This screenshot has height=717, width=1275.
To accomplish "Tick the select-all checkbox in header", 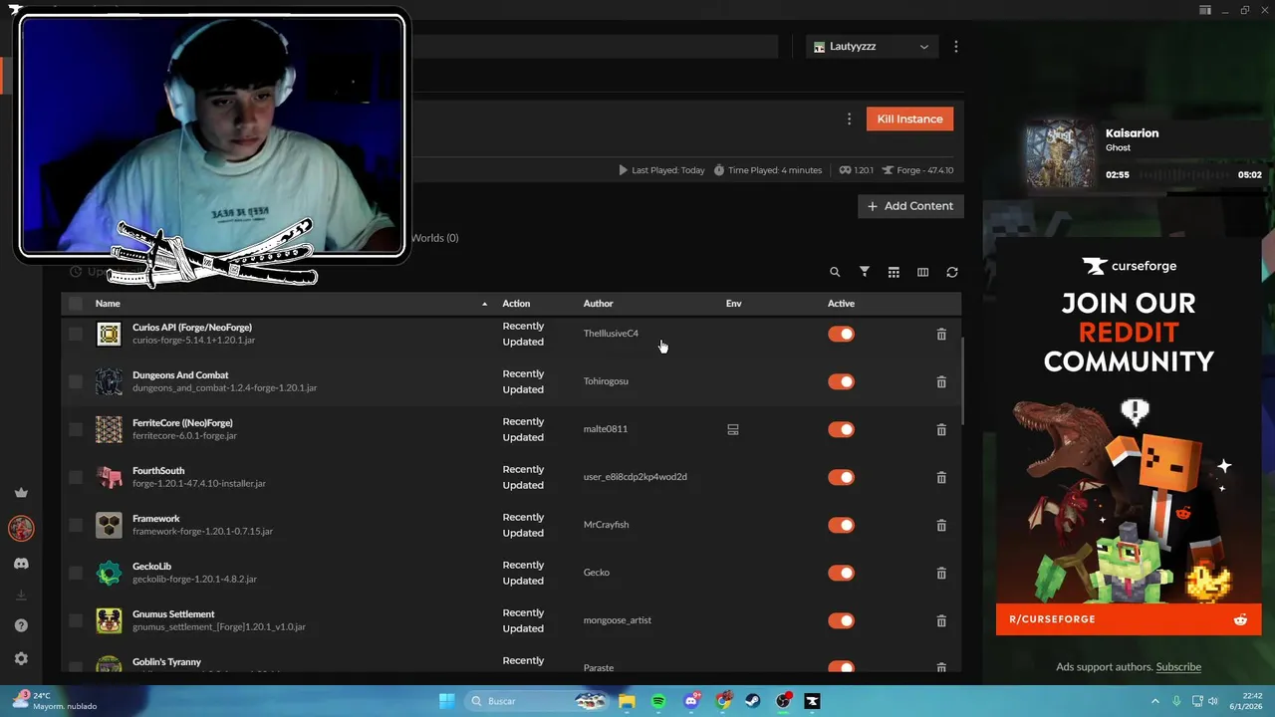I will [76, 304].
